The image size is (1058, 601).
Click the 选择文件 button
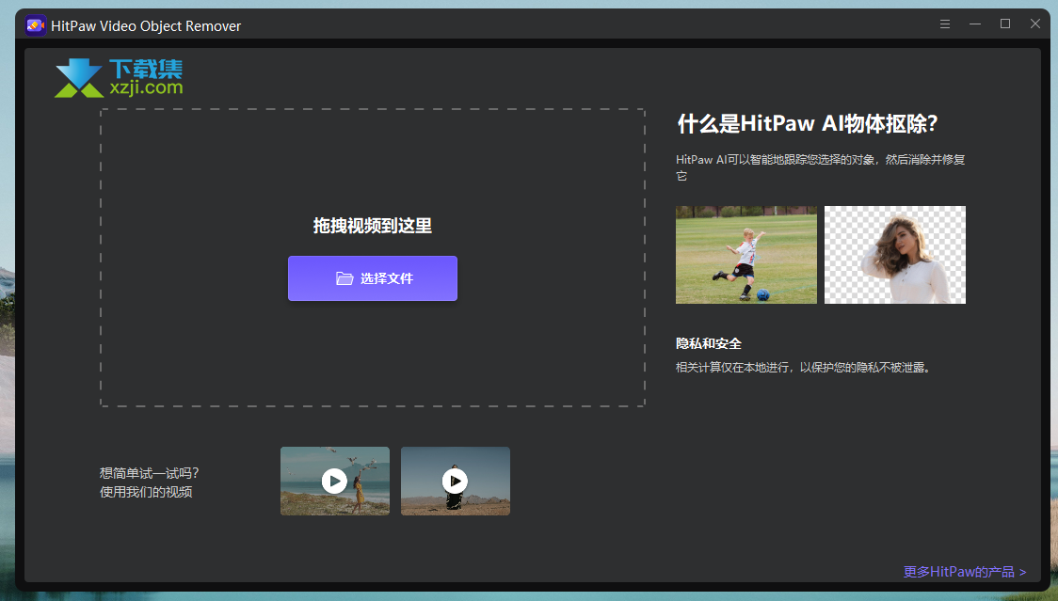click(373, 277)
